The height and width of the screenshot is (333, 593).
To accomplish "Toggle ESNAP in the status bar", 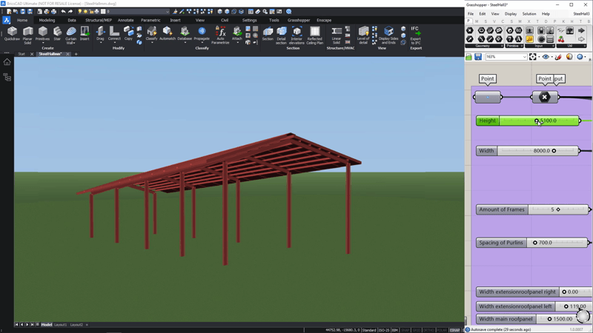I will click(x=454, y=330).
